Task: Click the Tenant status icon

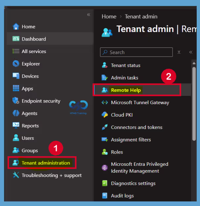Action: coord(105,65)
